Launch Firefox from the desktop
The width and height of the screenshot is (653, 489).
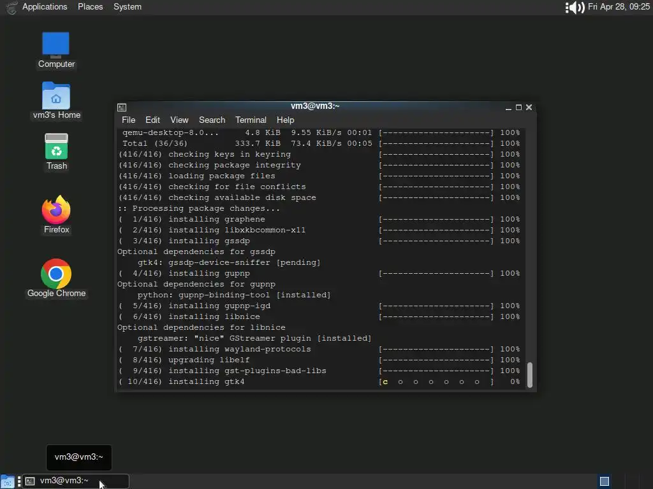coord(56,215)
